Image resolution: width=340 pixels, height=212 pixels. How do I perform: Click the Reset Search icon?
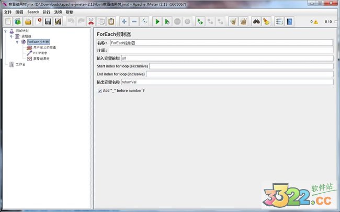(x=266, y=21)
